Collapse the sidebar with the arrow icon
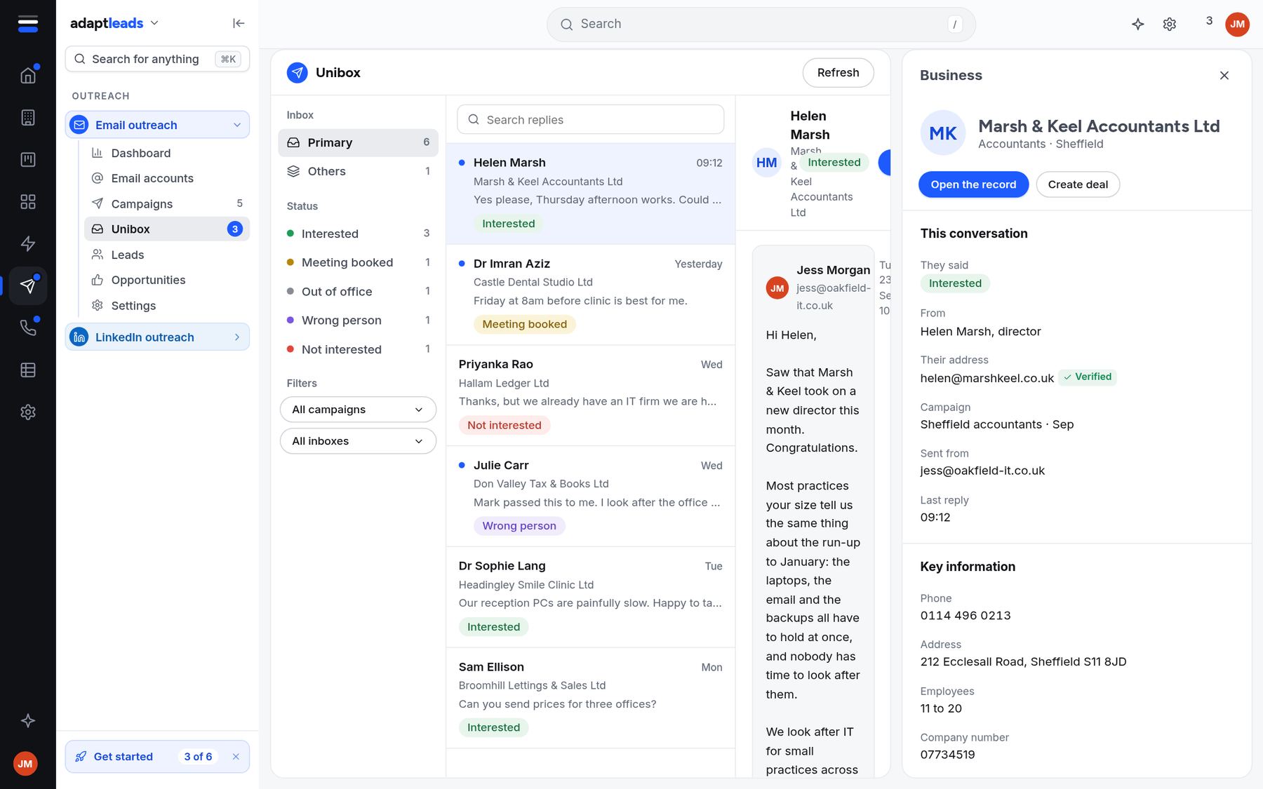Screen dimensions: 1263x789 pos(239,23)
